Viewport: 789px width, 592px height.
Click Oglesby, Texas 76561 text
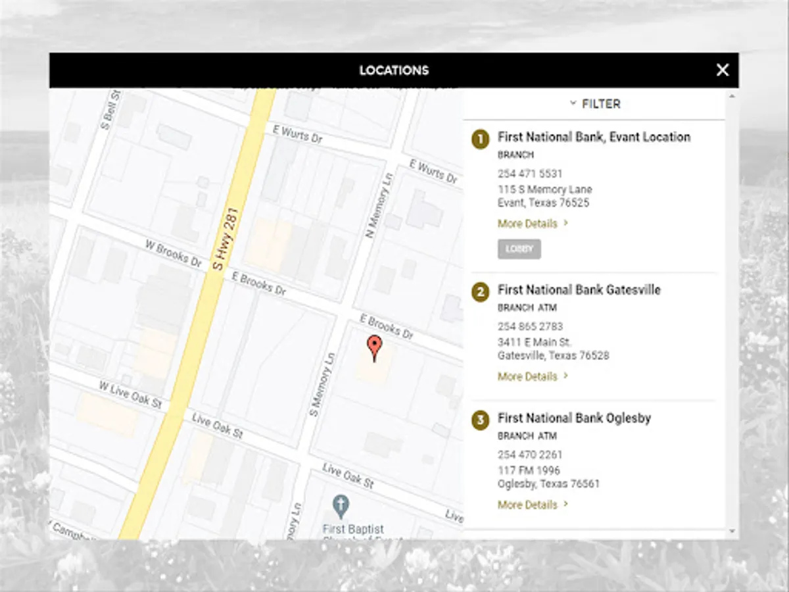[548, 483]
